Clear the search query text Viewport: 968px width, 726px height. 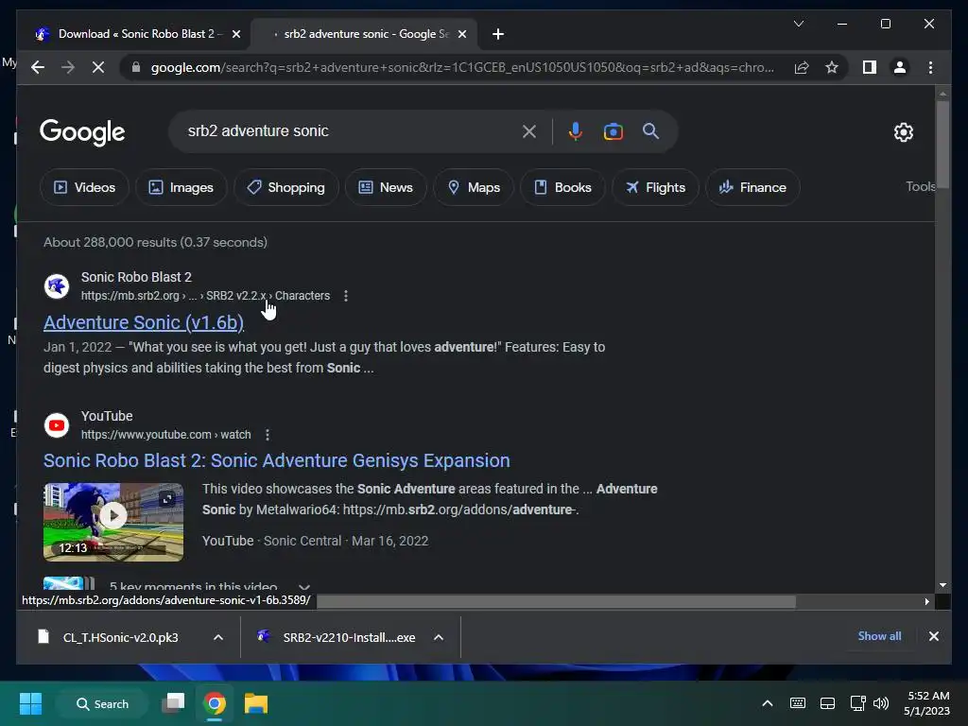click(x=529, y=130)
